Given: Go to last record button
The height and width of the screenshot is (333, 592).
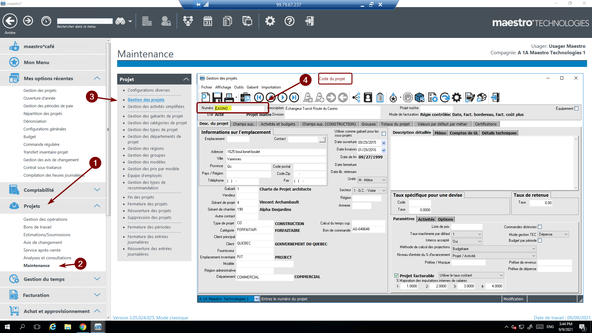Looking at the screenshot, I should 294,97.
